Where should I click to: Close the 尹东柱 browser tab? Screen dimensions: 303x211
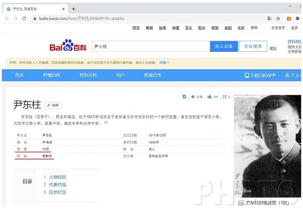pyautogui.click(x=64, y=9)
